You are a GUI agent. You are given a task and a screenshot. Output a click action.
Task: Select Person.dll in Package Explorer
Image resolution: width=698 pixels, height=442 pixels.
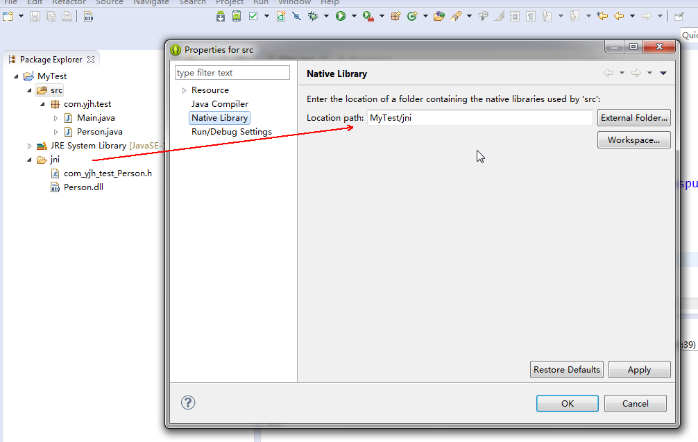[x=83, y=187]
